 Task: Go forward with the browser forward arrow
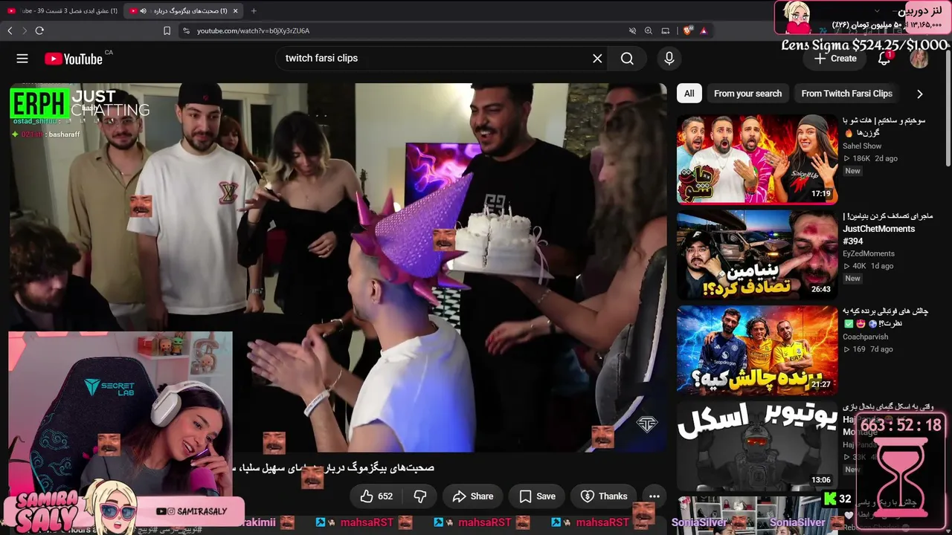pyautogui.click(x=24, y=30)
